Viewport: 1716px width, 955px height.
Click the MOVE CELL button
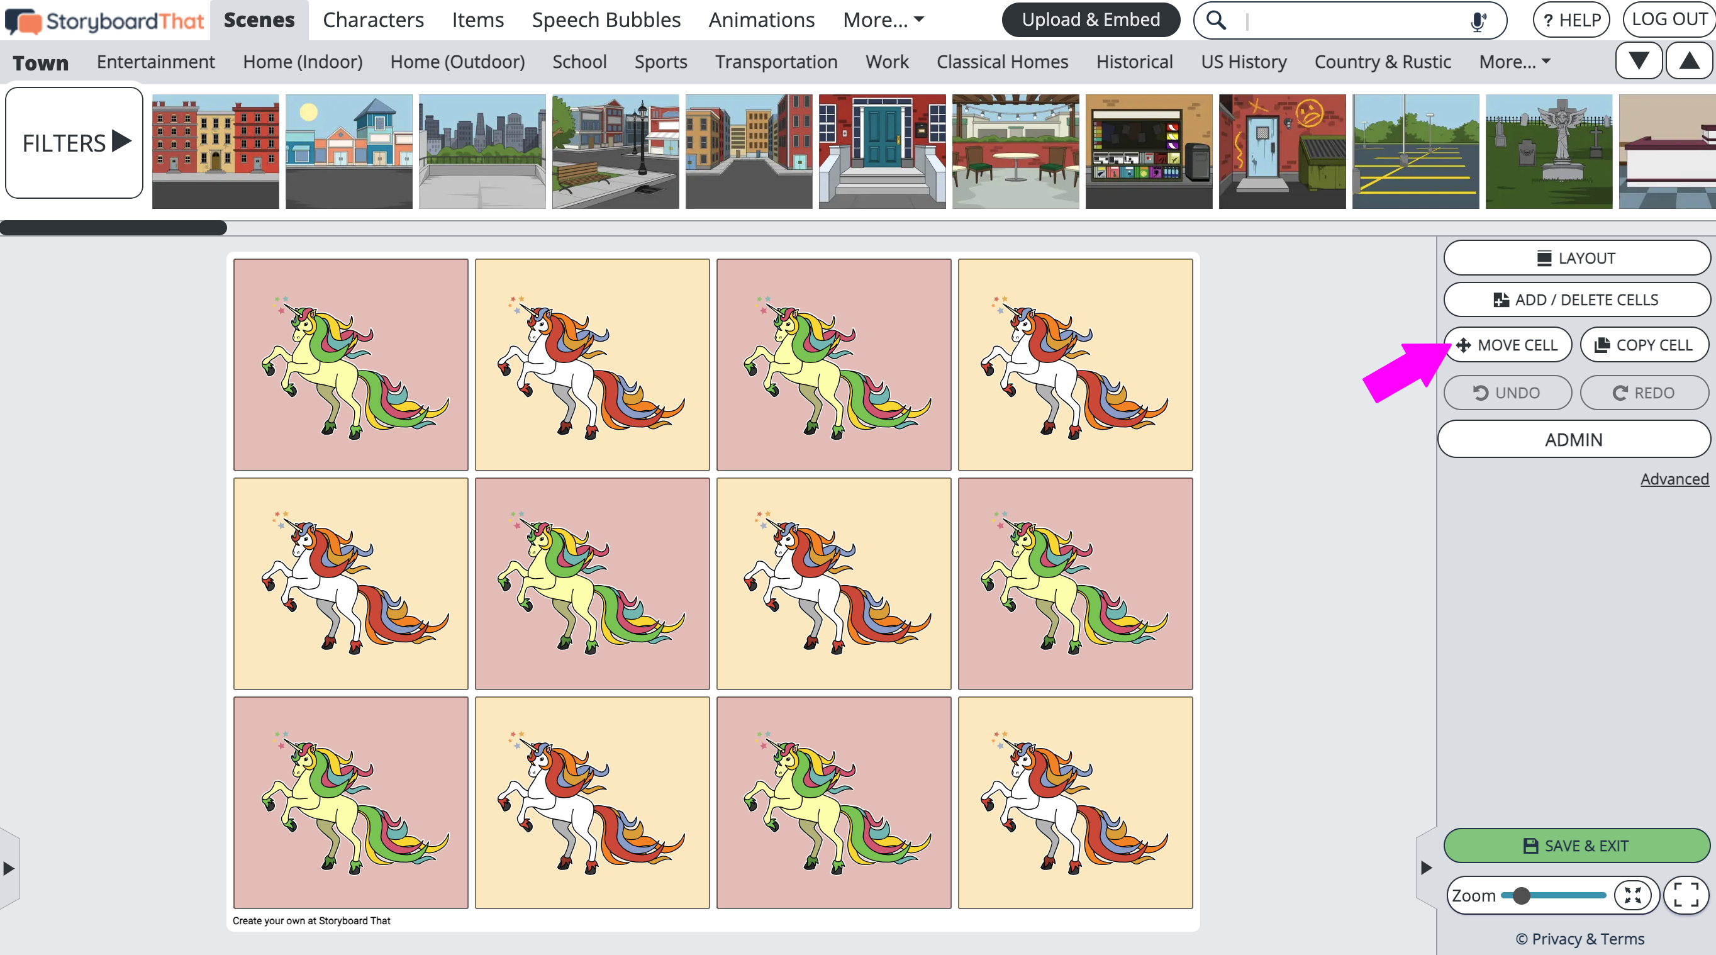pyautogui.click(x=1508, y=345)
